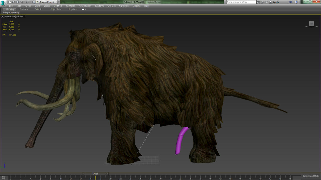Step time slider forward with right arrow
The image size is (321, 180).
107,174
